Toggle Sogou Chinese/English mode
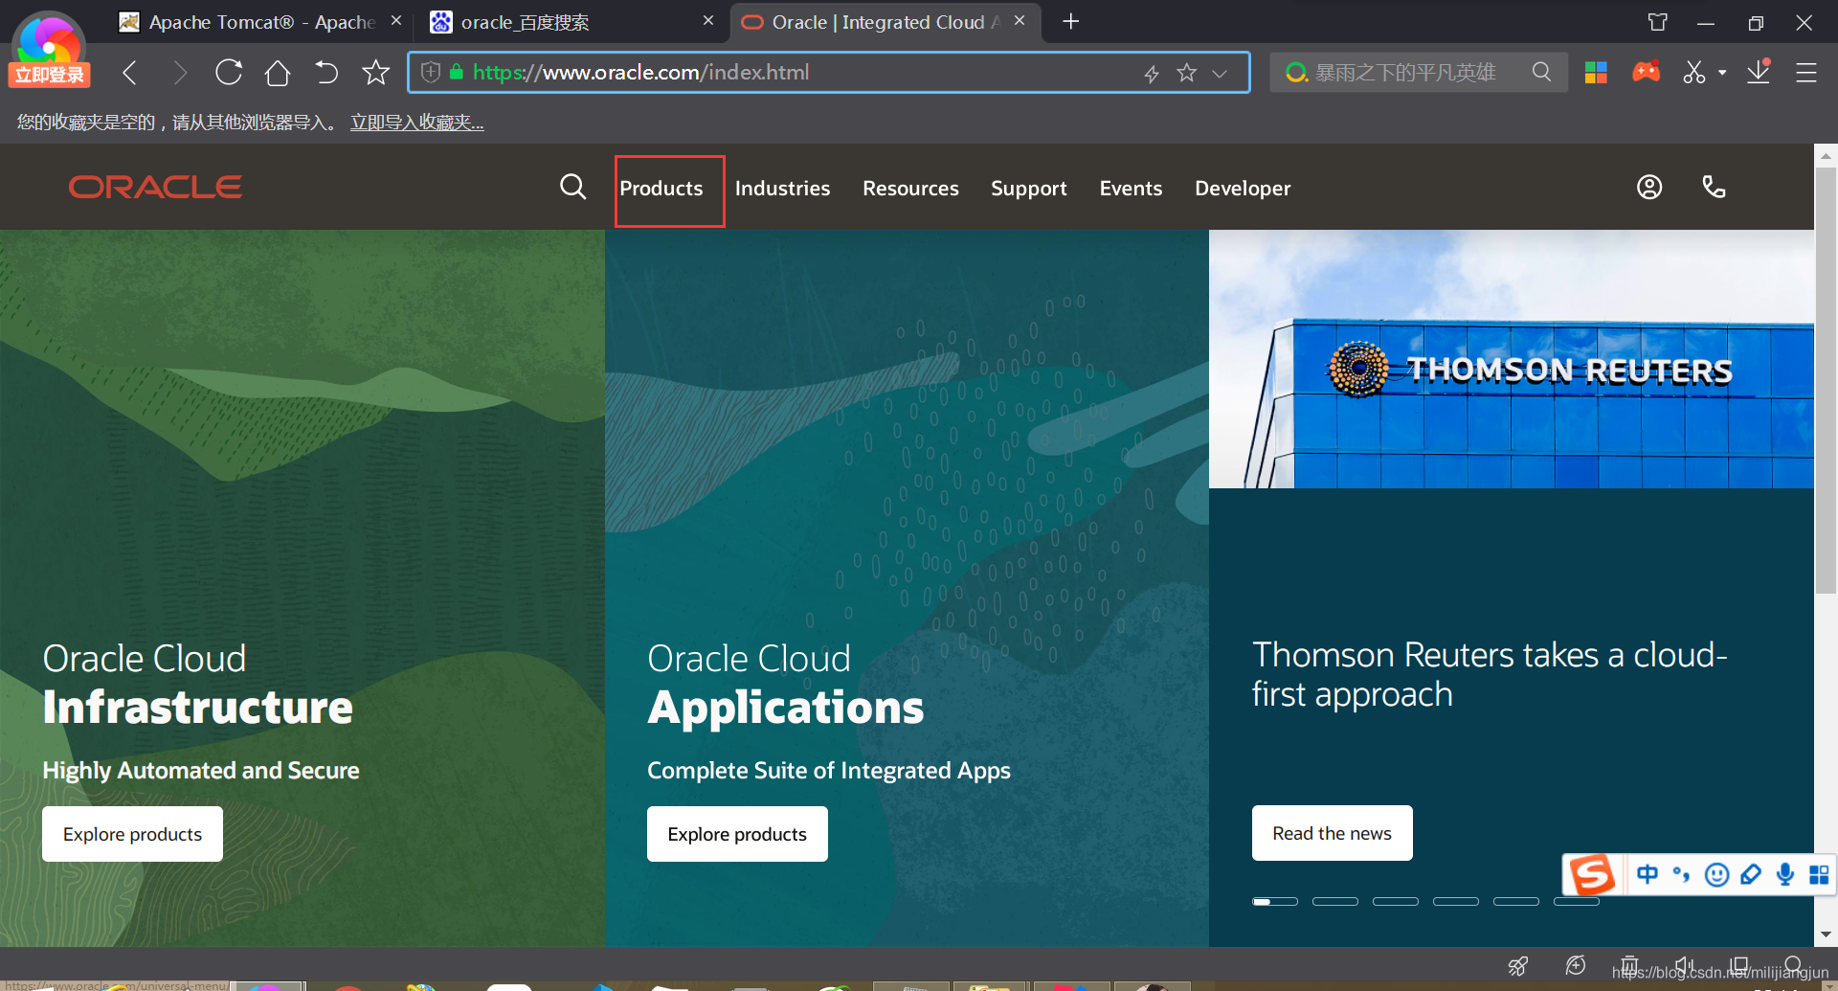 point(1647,874)
